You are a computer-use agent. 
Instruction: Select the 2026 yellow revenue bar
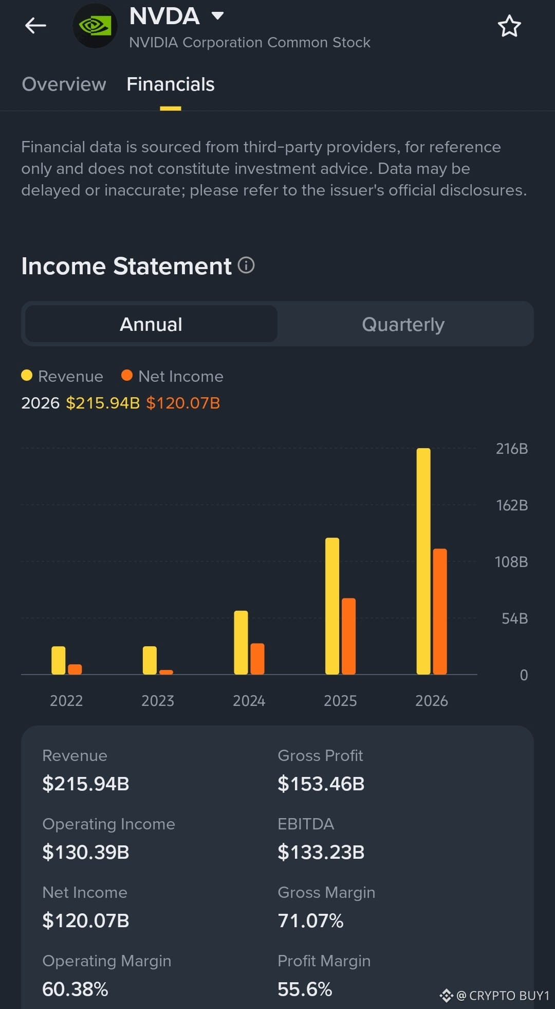[x=423, y=561]
